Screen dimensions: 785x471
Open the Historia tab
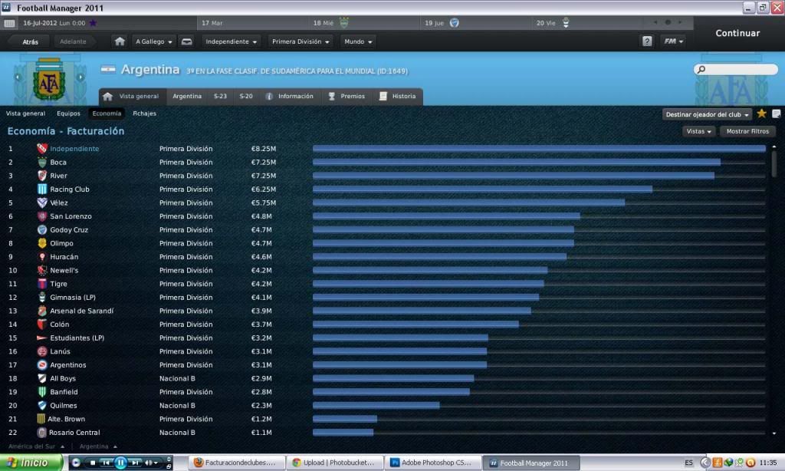tap(398, 96)
